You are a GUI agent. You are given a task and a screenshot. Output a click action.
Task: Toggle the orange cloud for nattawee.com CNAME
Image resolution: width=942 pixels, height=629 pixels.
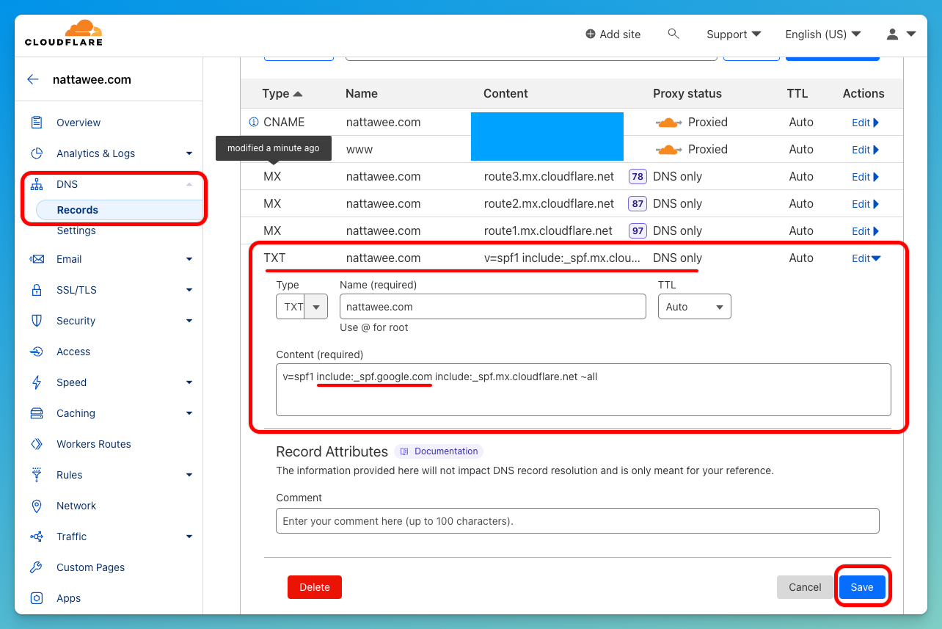coord(668,122)
